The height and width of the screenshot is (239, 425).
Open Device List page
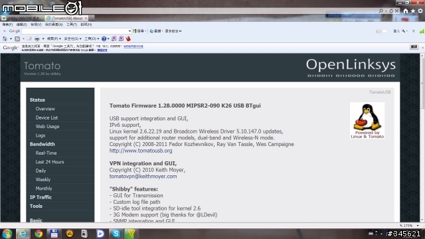click(46, 118)
